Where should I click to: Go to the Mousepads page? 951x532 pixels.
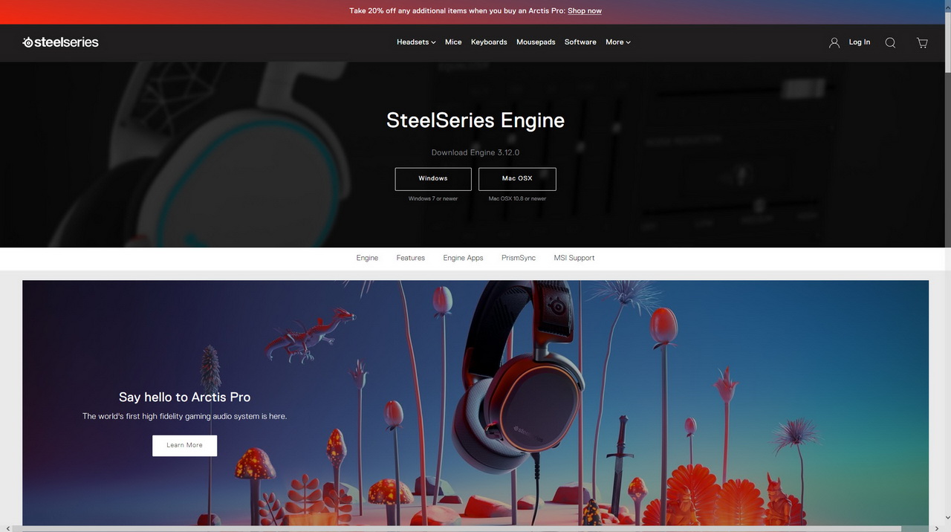pos(536,42)
